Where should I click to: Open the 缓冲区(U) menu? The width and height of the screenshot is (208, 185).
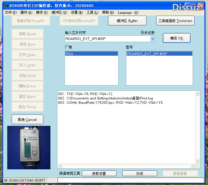pos(59,12)
